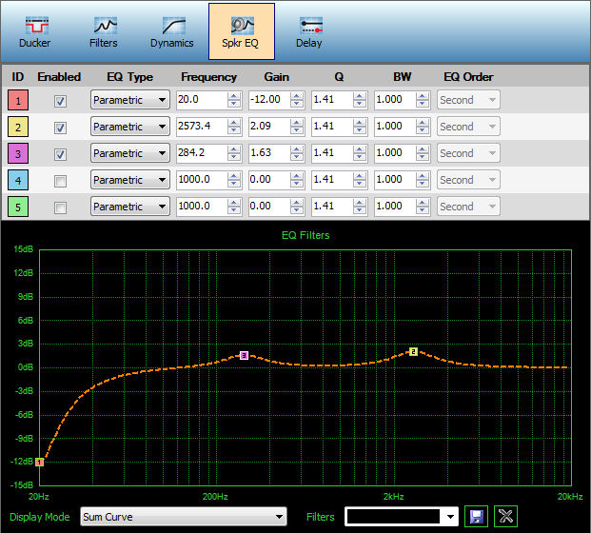
Task: Disable EQ band 2 checkbox
Action: [x=60, y=128]
